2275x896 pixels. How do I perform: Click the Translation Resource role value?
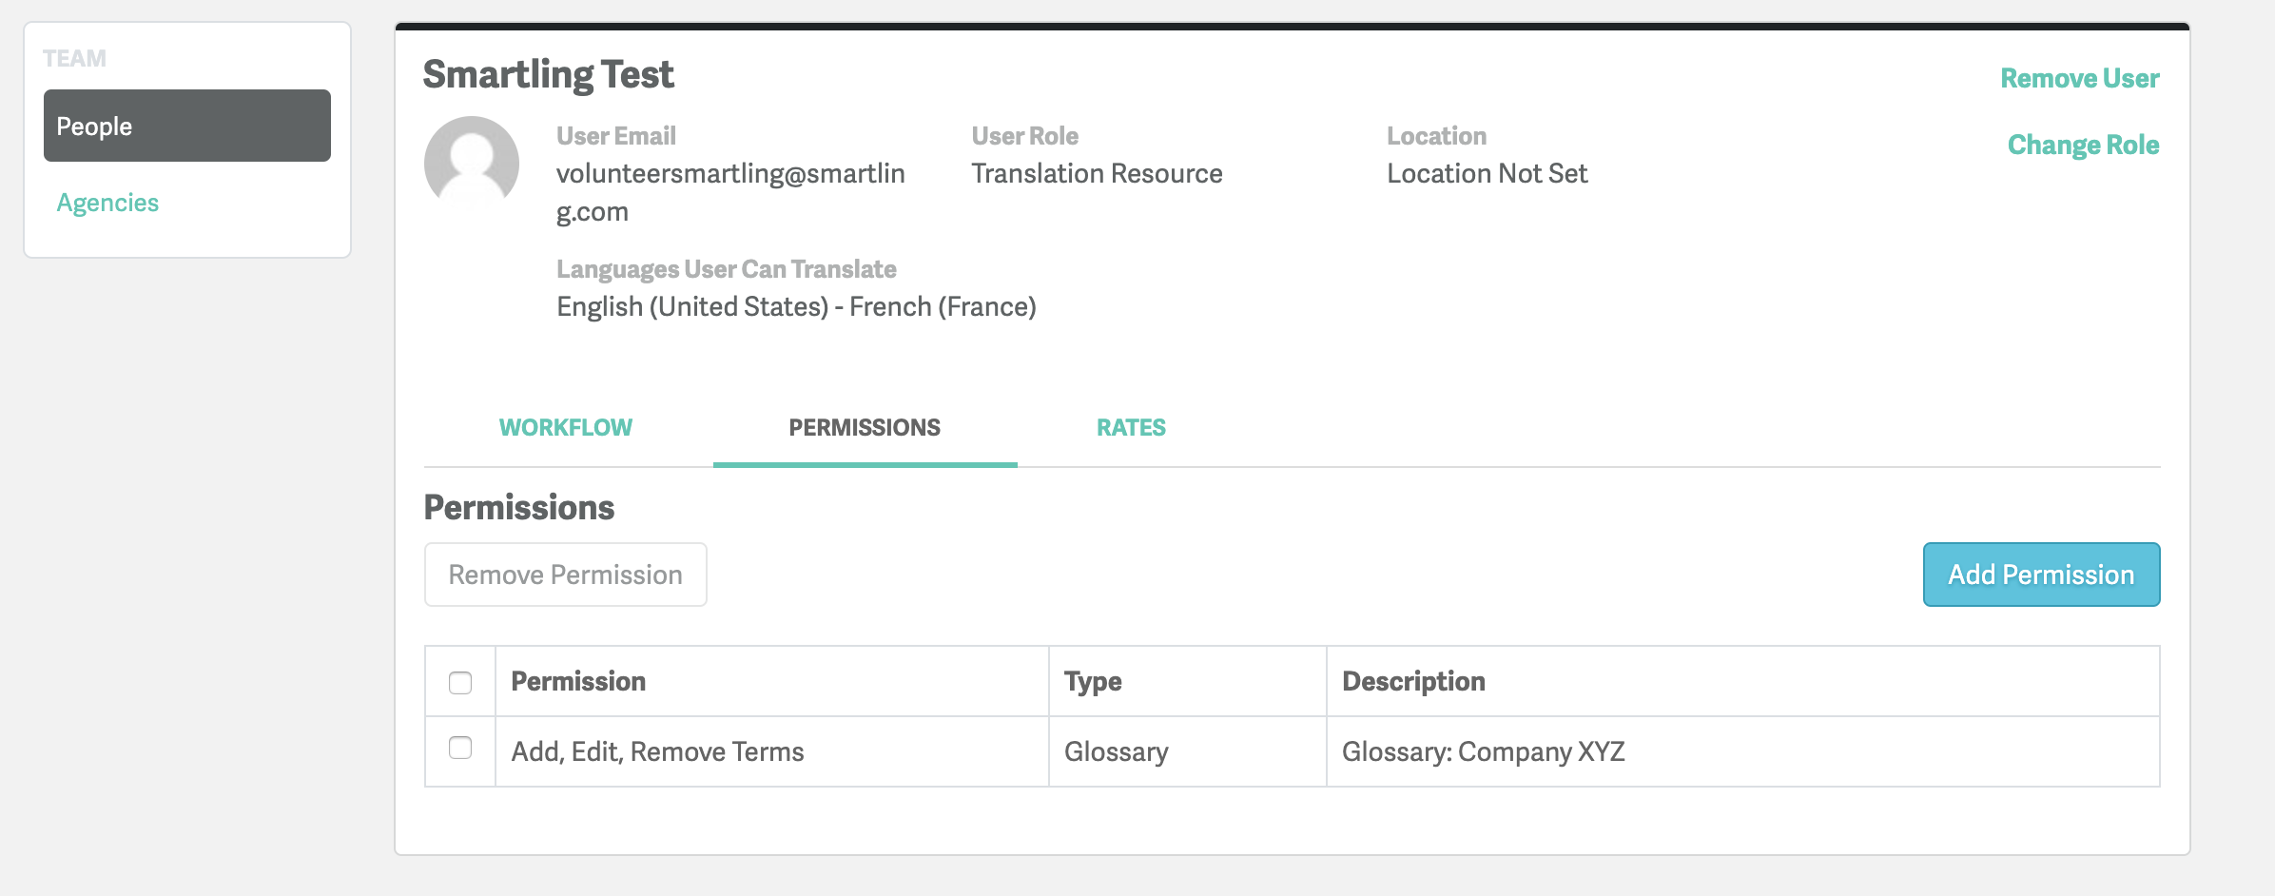tap(1097, 173)
